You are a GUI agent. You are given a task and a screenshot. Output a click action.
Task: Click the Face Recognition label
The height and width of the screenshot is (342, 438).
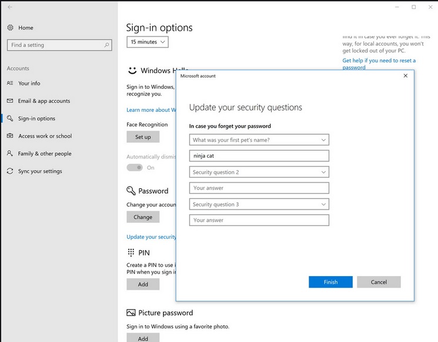coord(147,124)
